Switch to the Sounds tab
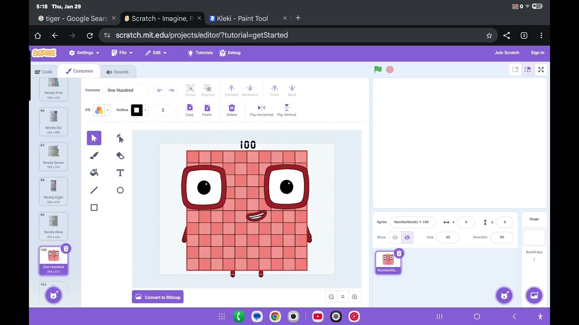The width and height of the screenshot is (579, 325). tap(118, 72)
